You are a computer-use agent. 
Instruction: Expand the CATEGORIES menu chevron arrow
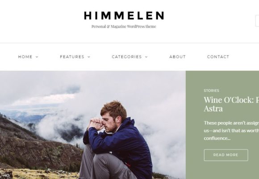[146, 57]
